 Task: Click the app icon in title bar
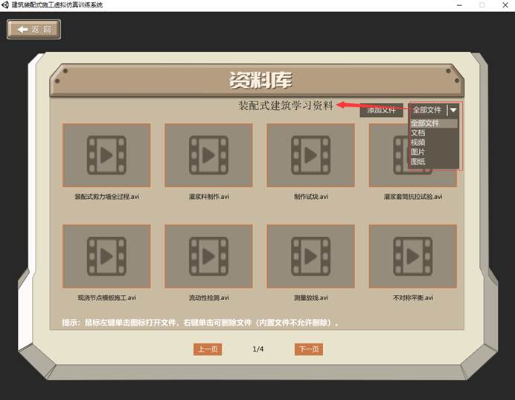[x=6, y=5]
